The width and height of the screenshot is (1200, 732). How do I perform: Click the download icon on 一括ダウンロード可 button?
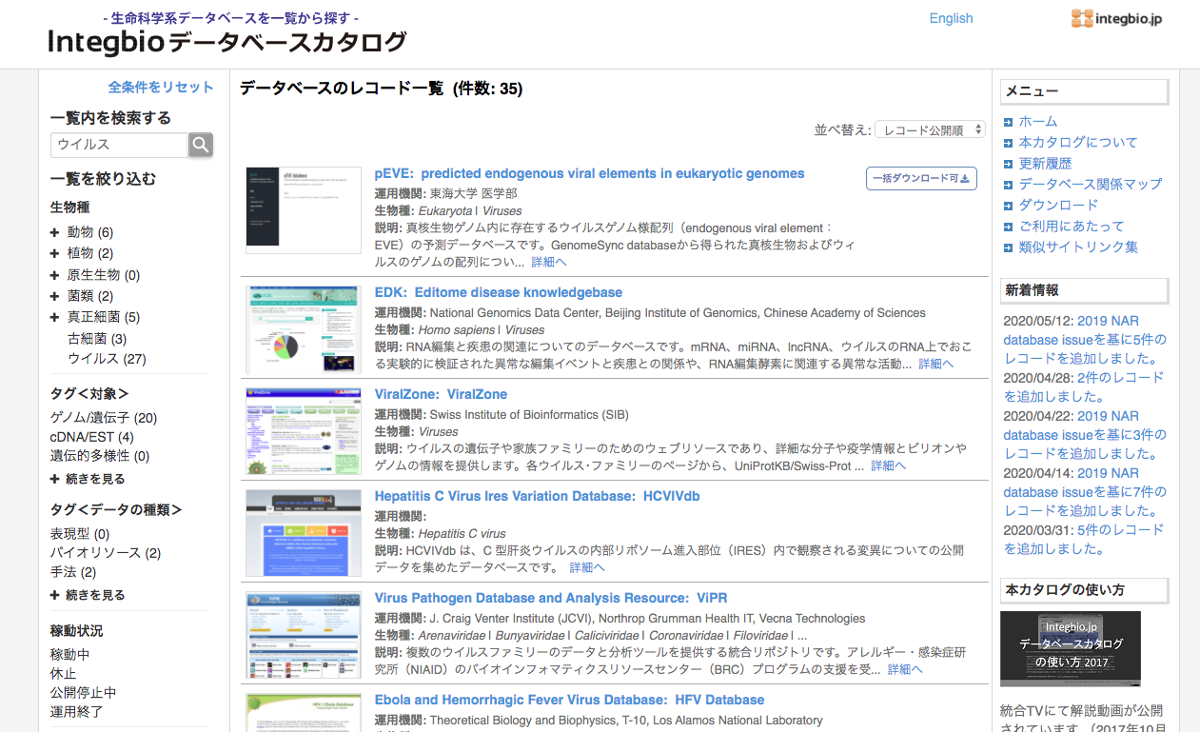963,178
